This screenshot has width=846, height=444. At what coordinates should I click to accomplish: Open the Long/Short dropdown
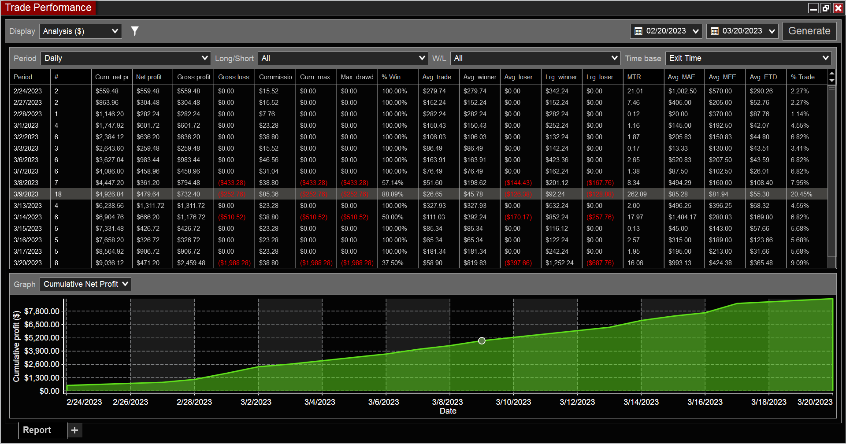click(343, 58)
